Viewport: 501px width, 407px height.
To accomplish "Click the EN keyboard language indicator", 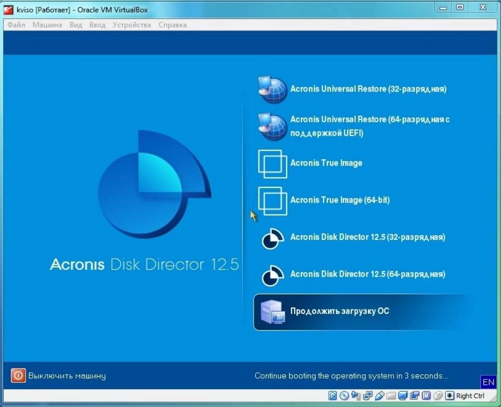I will (x=488, y=382).
